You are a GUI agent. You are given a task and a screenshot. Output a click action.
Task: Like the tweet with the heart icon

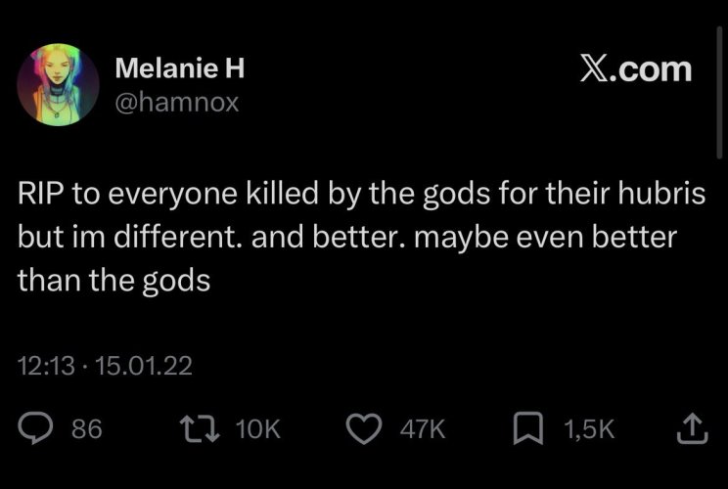[x=364, y=428]
